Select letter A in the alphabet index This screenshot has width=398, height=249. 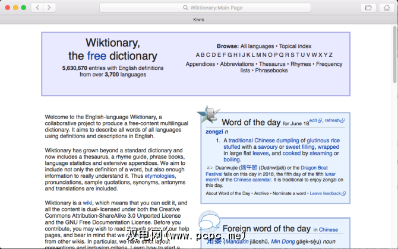click(x=198, y=55)
